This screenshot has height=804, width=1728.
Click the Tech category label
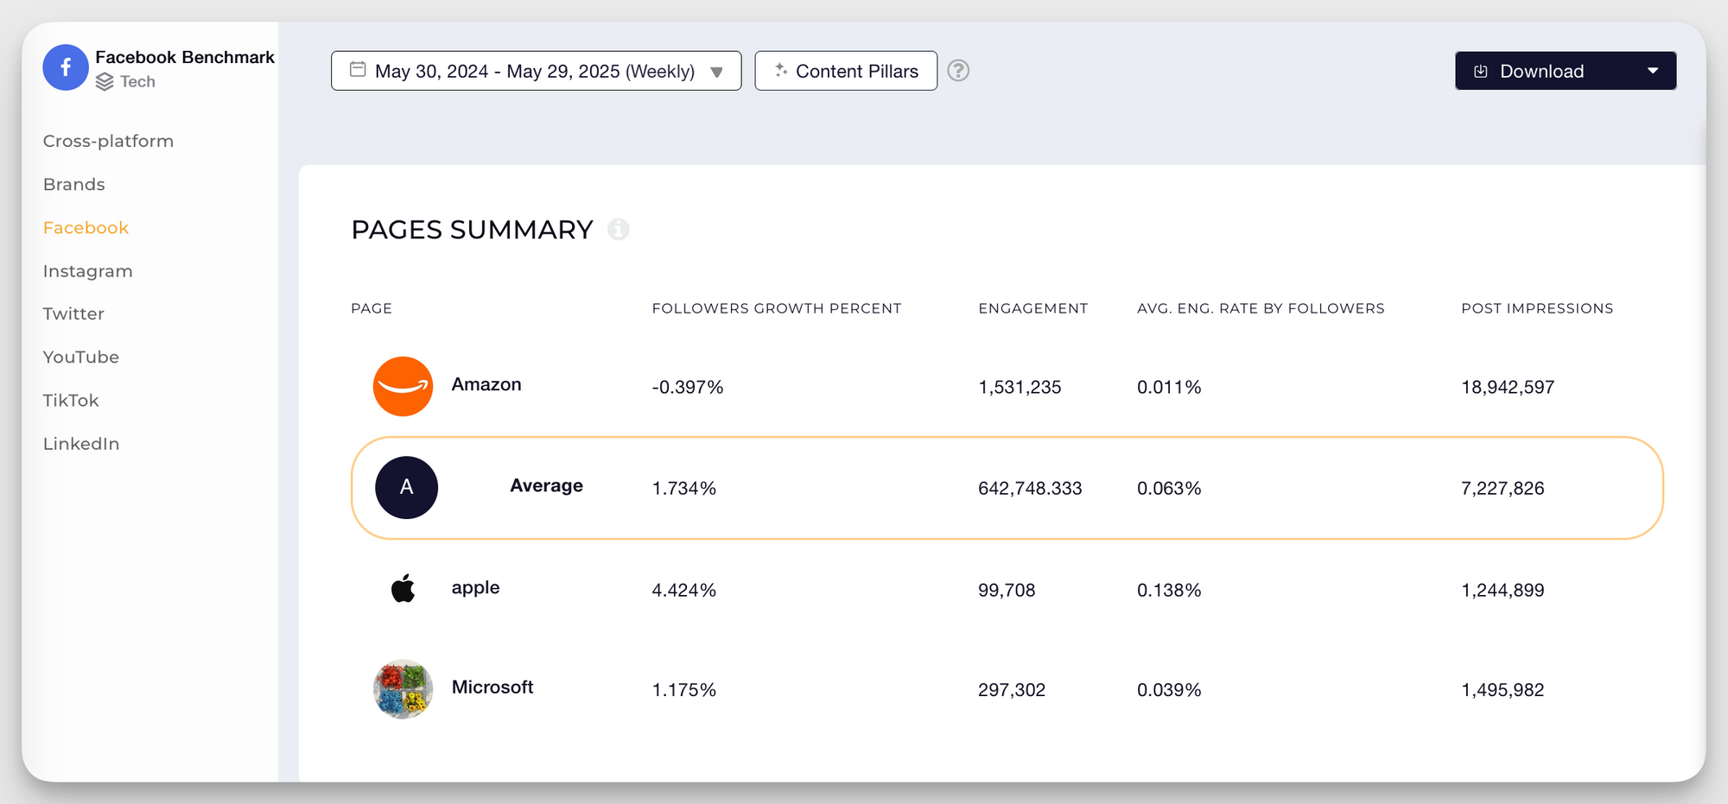[x=137, y=82]
